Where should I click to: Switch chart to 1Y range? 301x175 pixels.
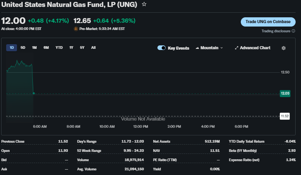(71, 48)
